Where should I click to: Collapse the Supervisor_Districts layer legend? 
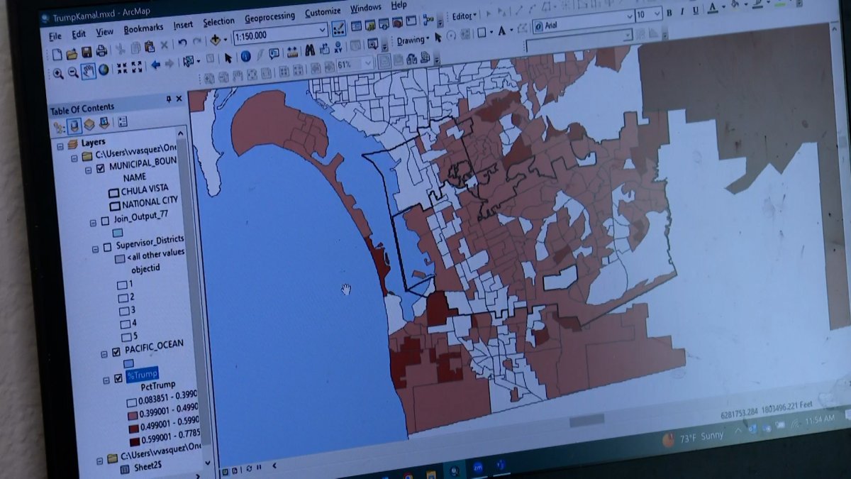[x=95, y=248]
